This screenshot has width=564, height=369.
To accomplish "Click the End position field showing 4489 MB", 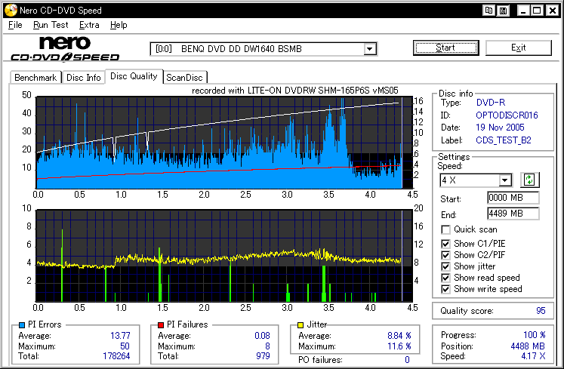I will pos(513,214).
